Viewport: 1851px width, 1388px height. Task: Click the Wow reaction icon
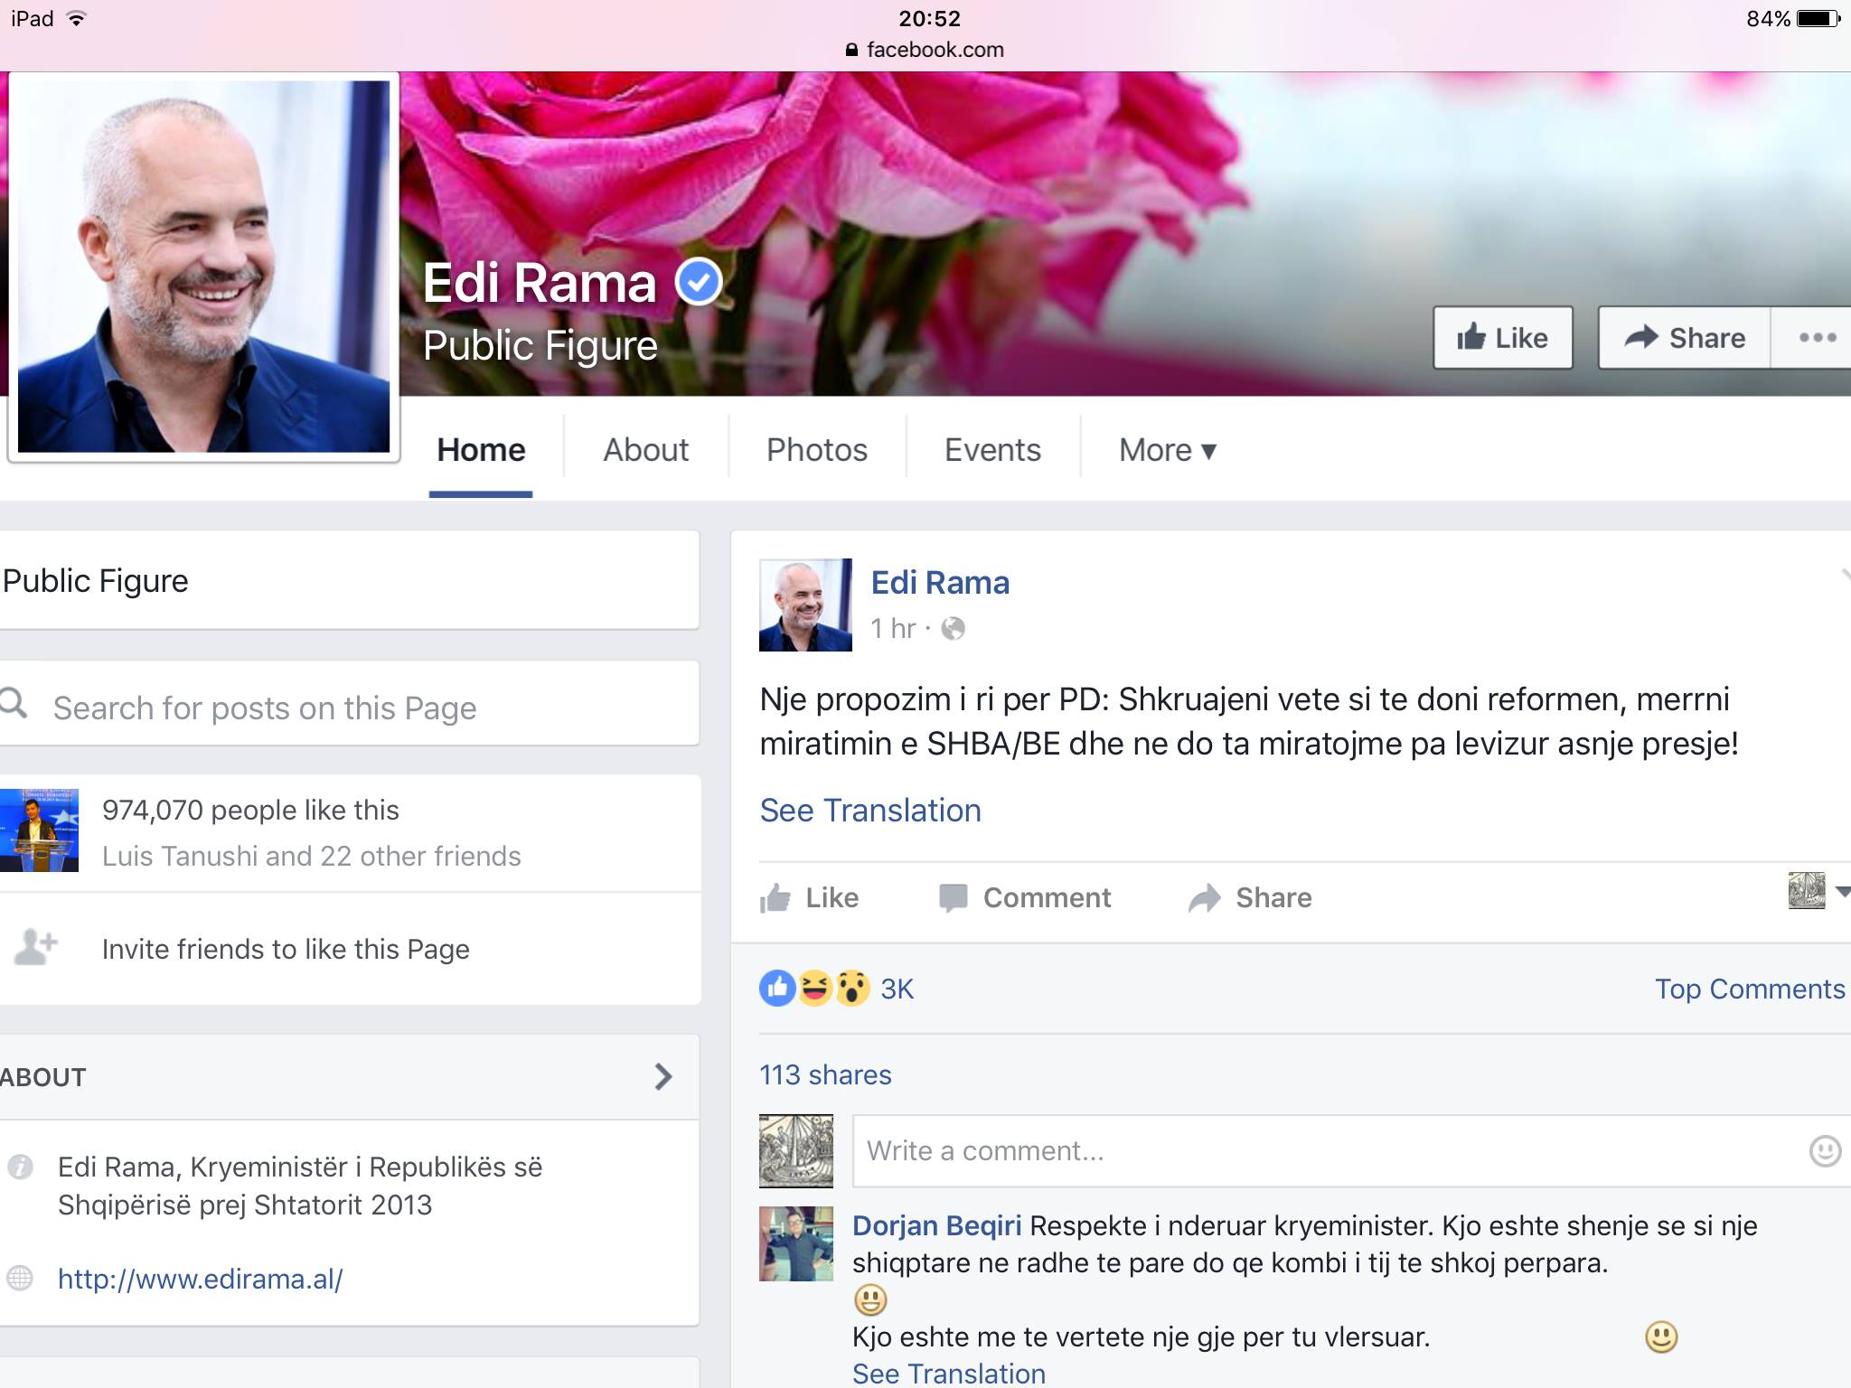[851, 989]
